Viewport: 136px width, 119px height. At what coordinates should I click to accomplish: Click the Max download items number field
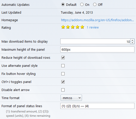click(95, 41)
